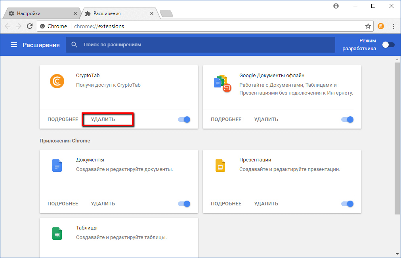Reload the current page
The image size is (401, 258).
(x=30, y=26)
